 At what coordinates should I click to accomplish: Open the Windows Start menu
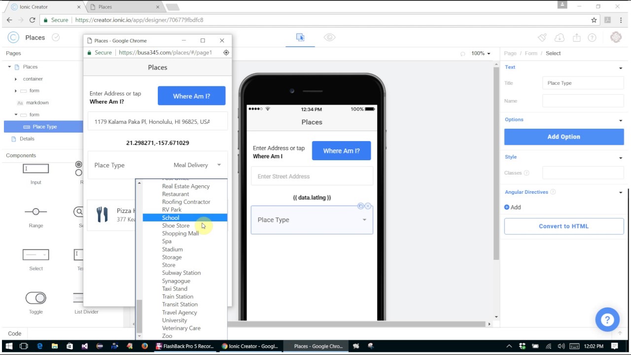(x=9, y=346)
